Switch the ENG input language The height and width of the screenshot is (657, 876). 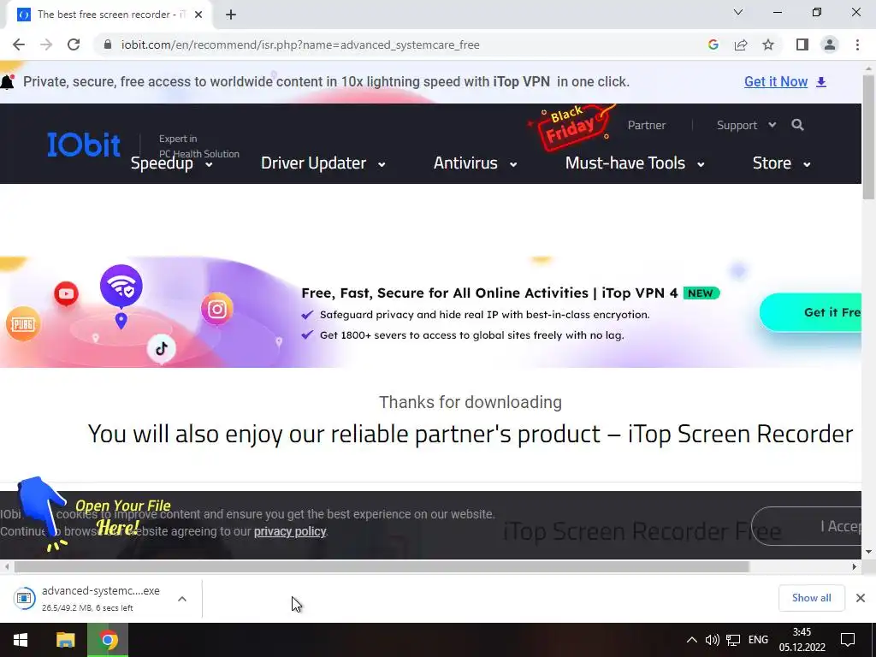758,640
